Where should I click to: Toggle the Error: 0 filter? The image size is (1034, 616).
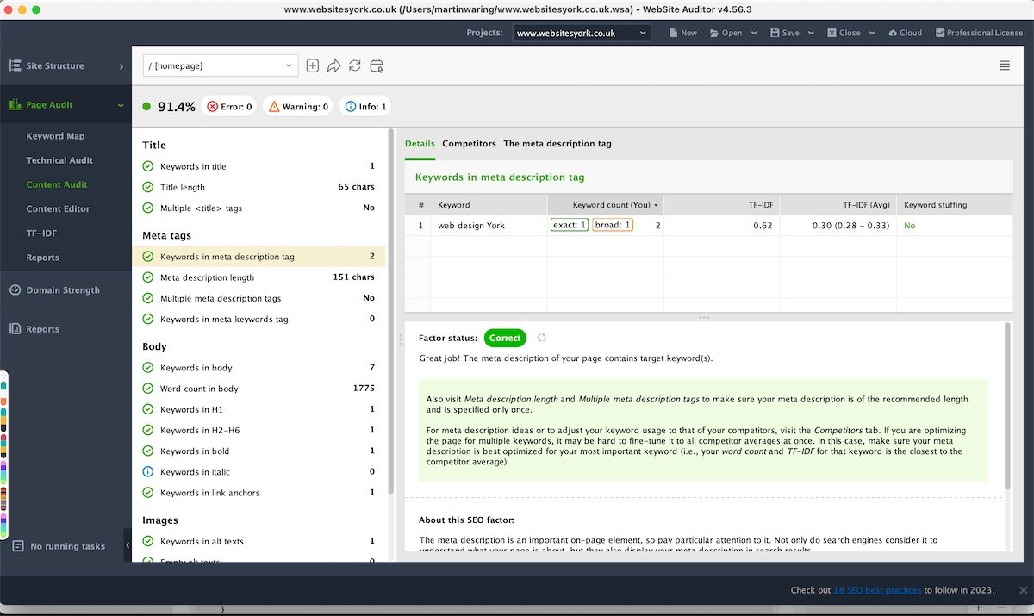click(229, 107)
